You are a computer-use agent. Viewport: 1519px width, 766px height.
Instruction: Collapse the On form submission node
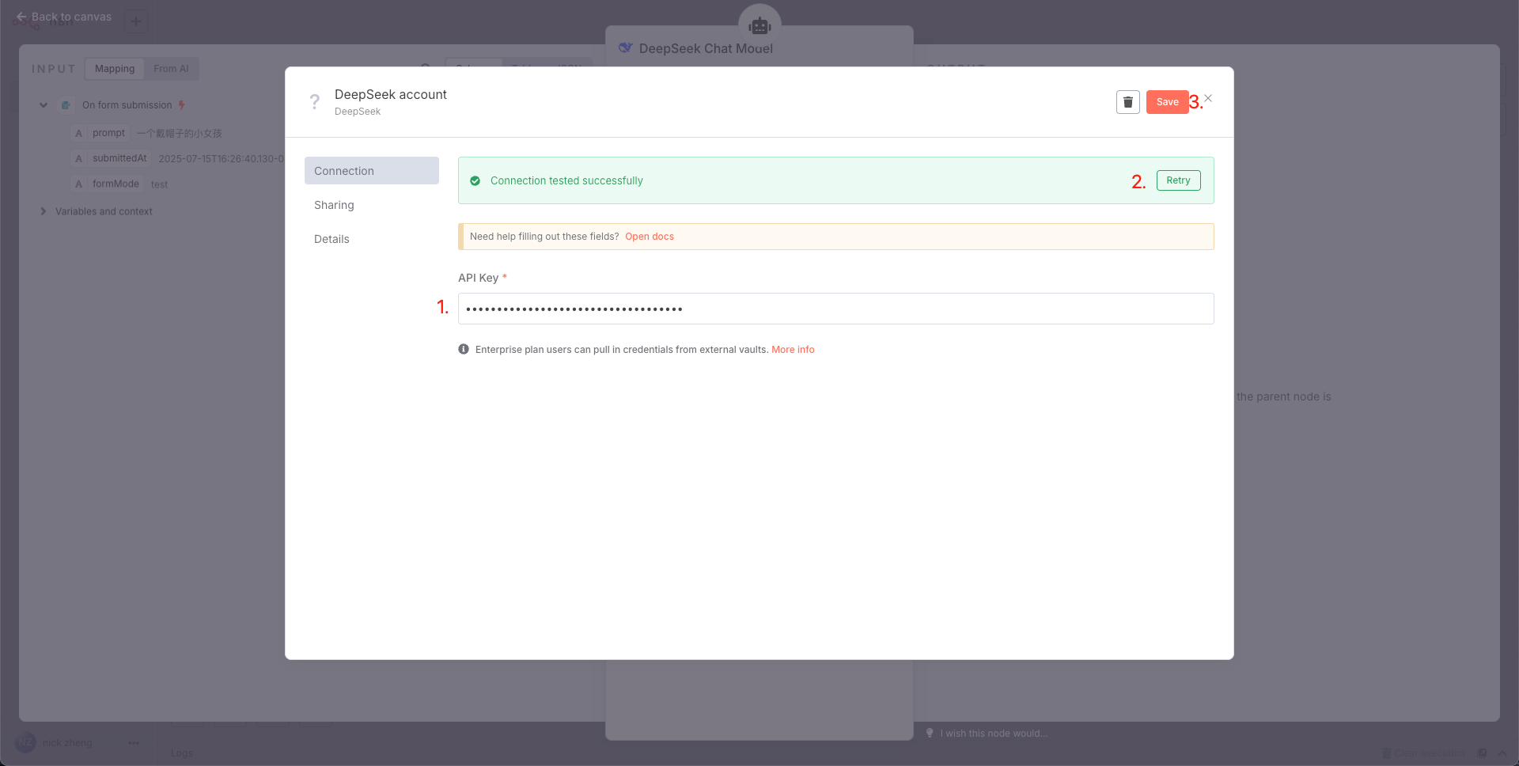[44, 105]
